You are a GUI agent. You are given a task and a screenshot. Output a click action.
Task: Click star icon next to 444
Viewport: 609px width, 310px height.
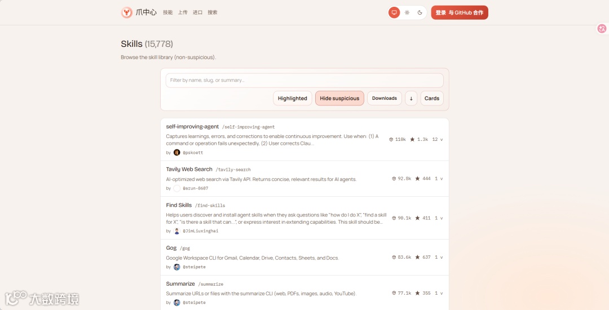(x=417, y=179)
